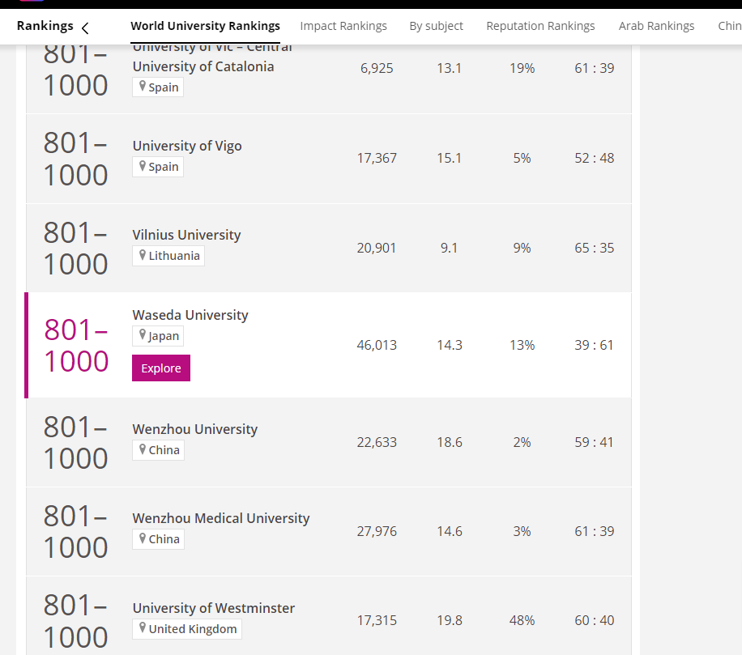Select student count 20,901 for Vilnius
Image resolution: width=742 pixels, height=655 pixels.
pyautogui.click(x=377, y=248)
